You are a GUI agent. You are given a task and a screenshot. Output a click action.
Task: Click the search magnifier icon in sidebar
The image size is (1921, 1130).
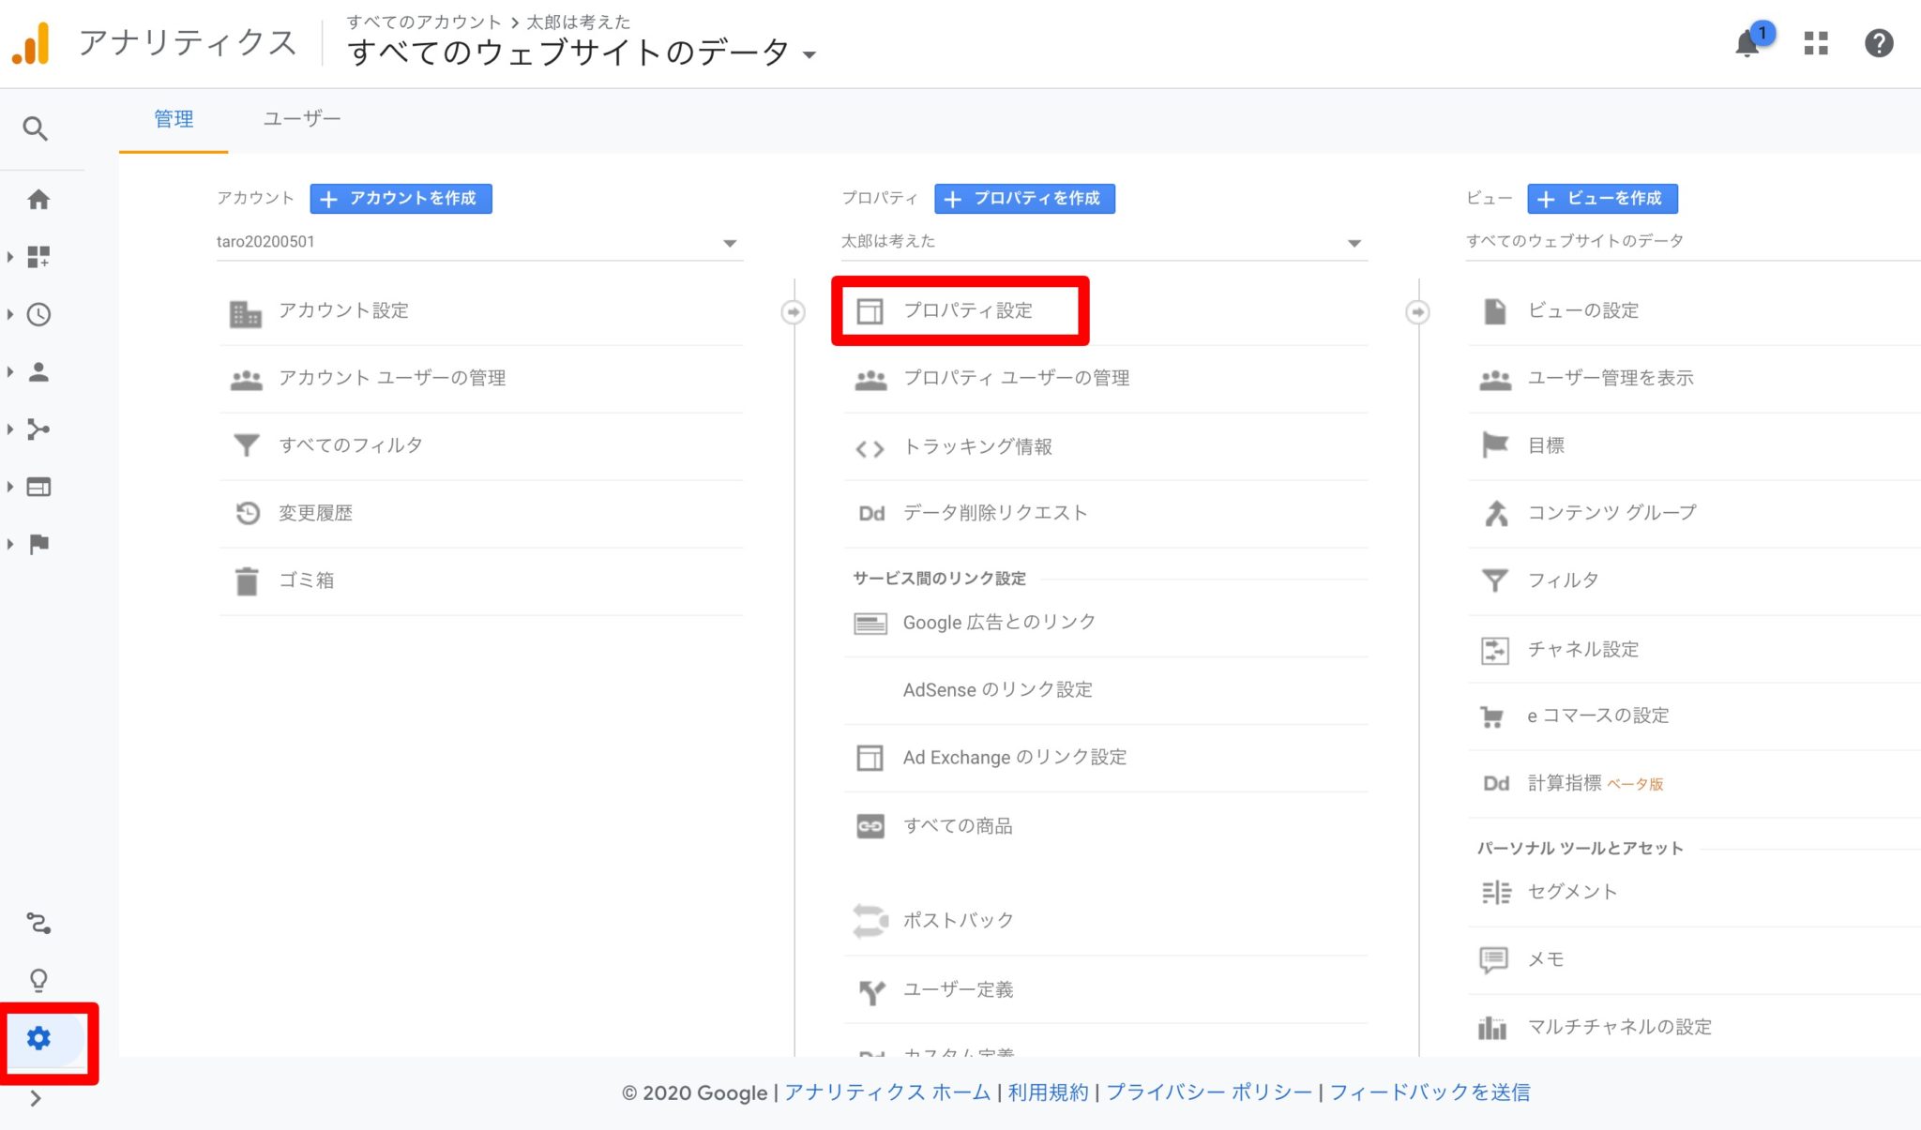tap(35, 128)
